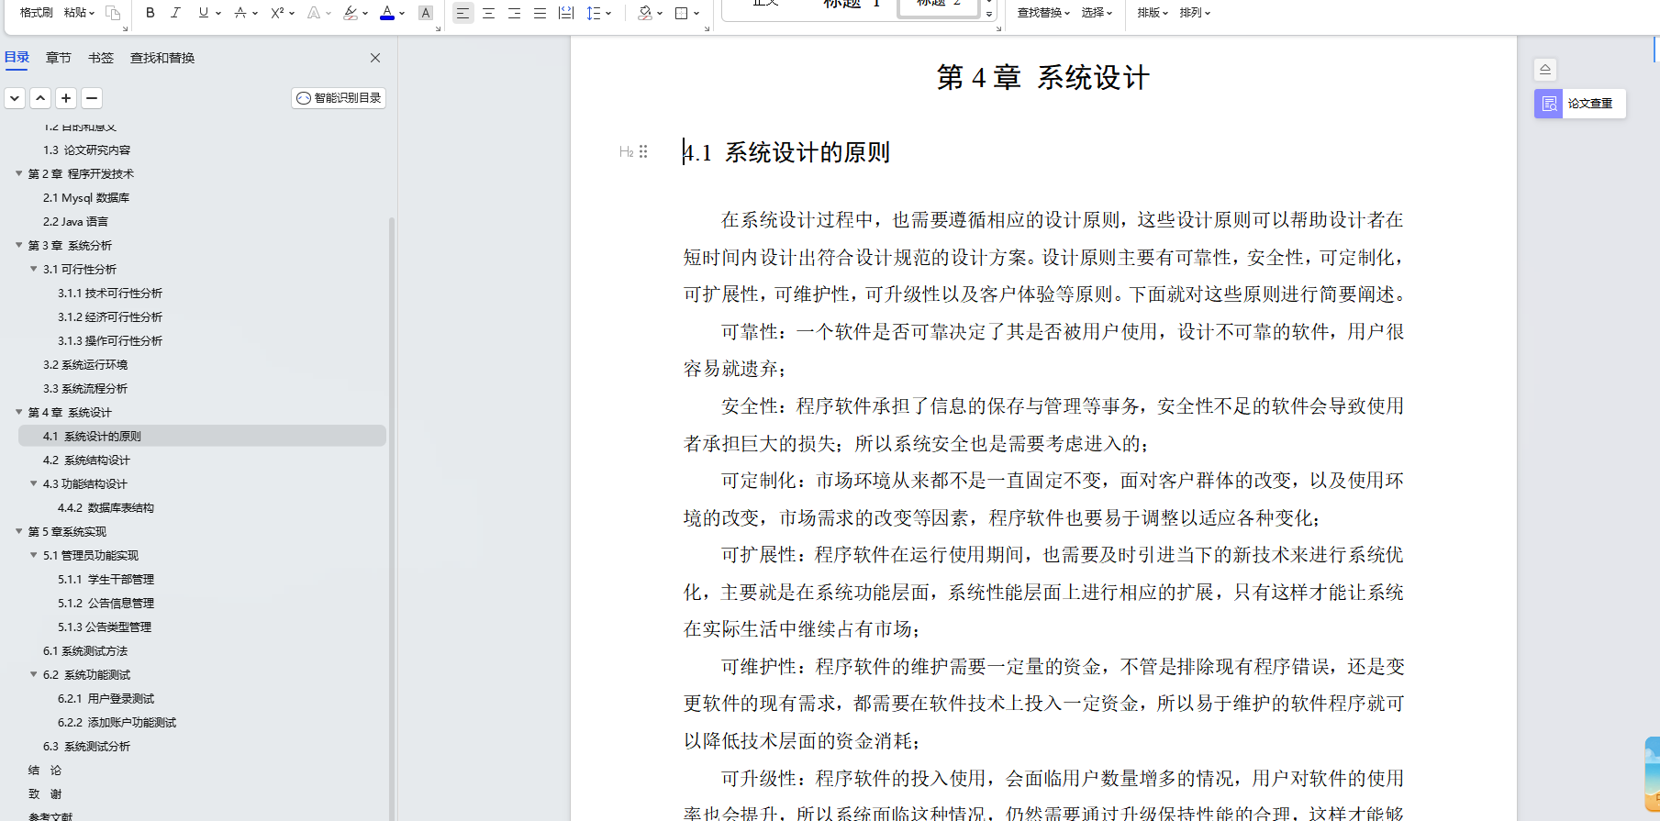1660x821 pixels.
Task: Open highlight color dropdown arrow
Action: point(365,13)
